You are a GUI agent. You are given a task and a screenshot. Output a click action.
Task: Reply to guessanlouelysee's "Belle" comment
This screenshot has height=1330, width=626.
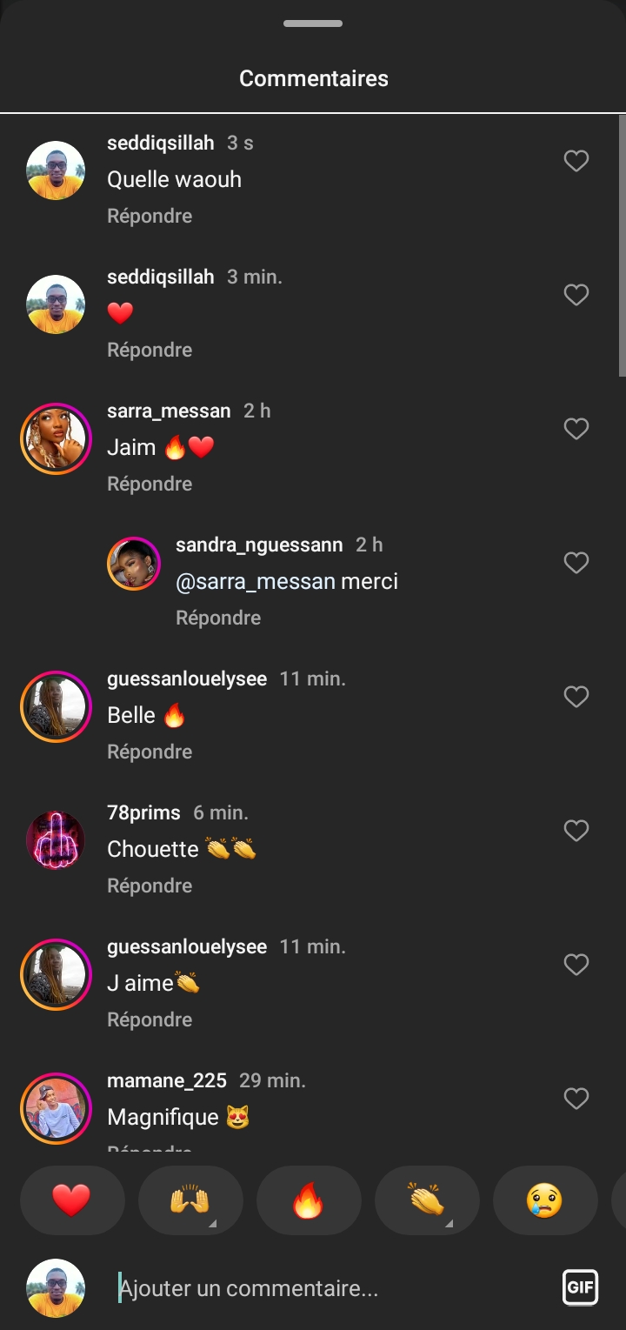[150, 752]
